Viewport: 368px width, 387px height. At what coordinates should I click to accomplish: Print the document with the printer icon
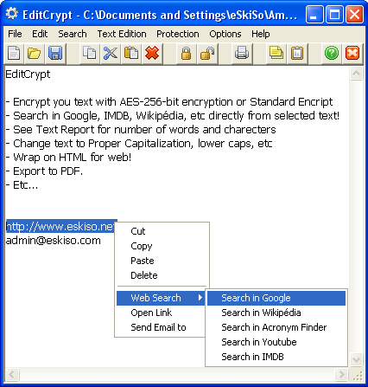(x=242, y=54)
